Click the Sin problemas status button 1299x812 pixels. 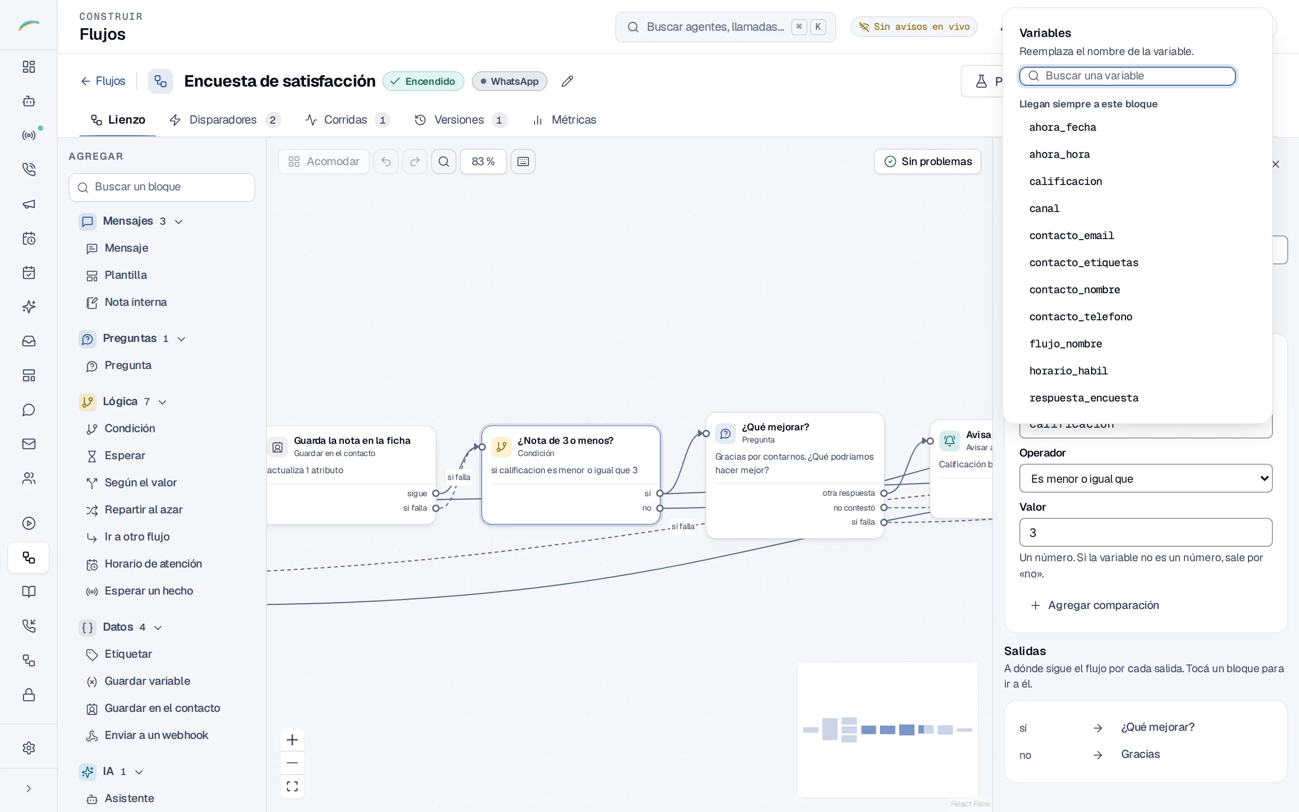point(927,161)
